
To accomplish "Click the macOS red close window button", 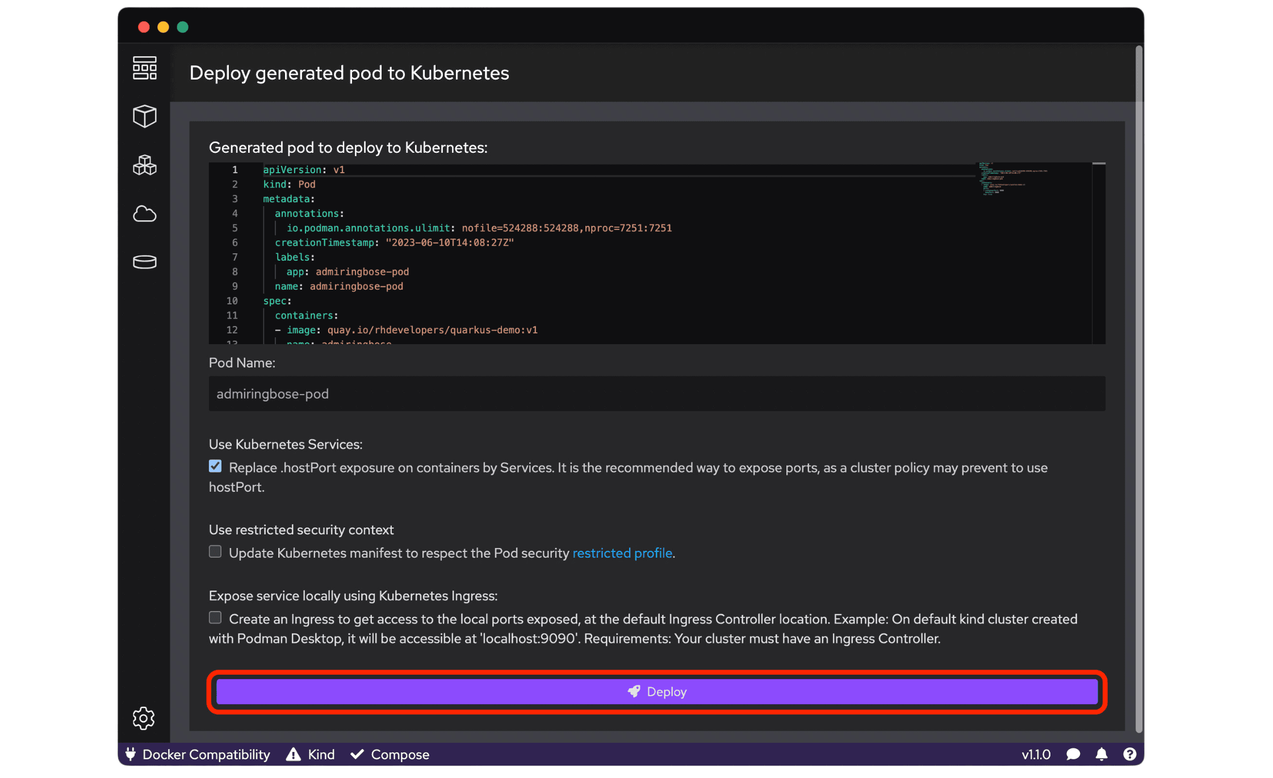I will [x=144, y=27].
